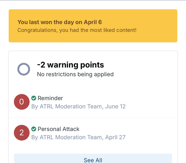
Task: Click the red 0 points badge
Action: [x=22, y=102]
